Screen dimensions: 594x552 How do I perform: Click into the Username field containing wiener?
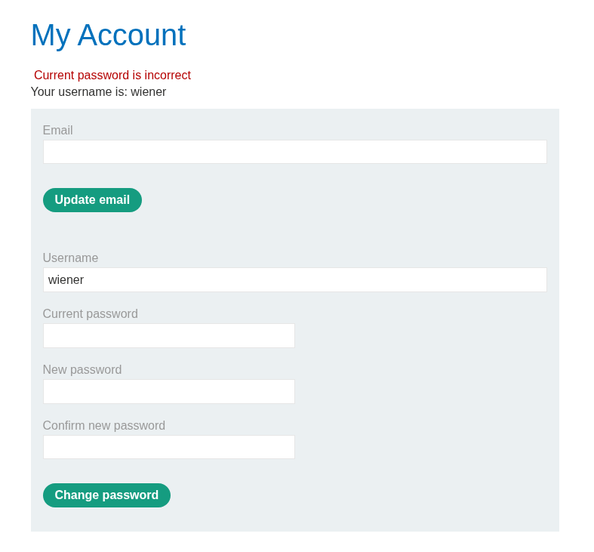[x=294, y=280]
